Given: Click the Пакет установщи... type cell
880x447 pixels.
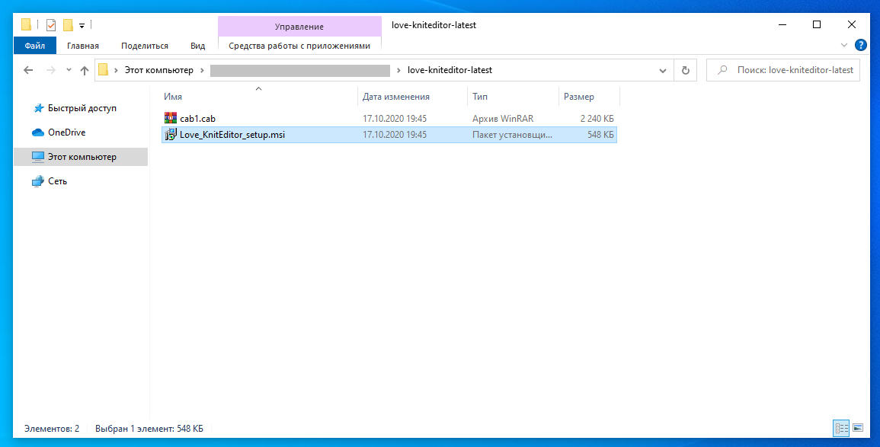Looking at the screenshot, I should click(x=513, y=135).
